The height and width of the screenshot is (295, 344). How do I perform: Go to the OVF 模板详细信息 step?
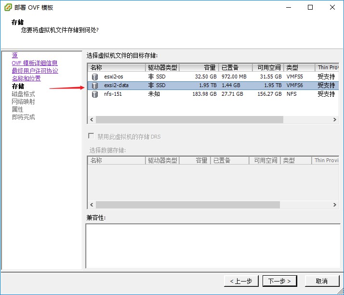[35, 63]
